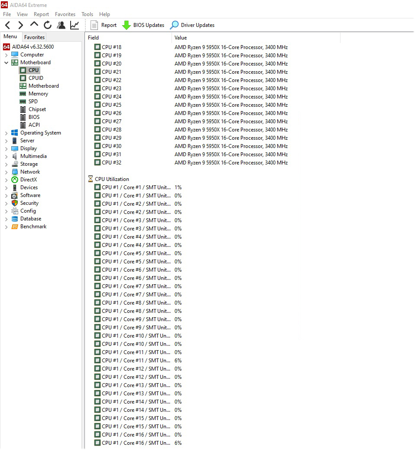The width and height of the screenshot is (415, 450).
Task: Select the Software tree item
Action: tap(30, 195)
